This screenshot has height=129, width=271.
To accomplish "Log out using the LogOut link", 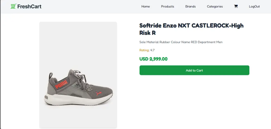I will coord(254,7).
